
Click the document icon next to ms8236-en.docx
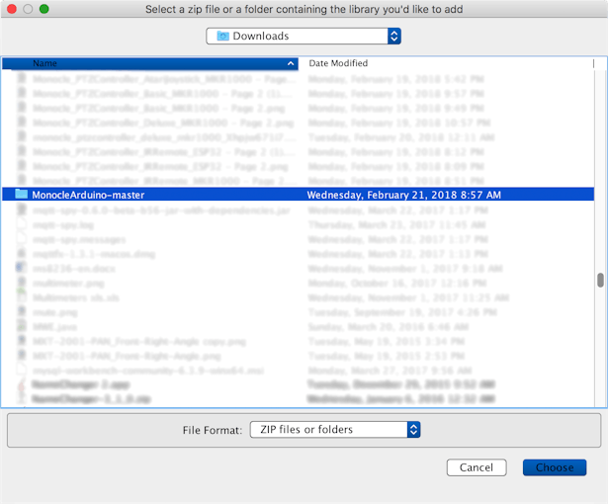coord(22,268)
